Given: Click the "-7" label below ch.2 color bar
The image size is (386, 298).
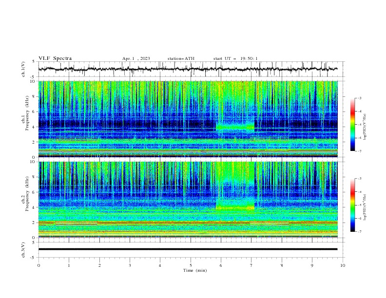Looking at the screenshot, I should 359,231.
